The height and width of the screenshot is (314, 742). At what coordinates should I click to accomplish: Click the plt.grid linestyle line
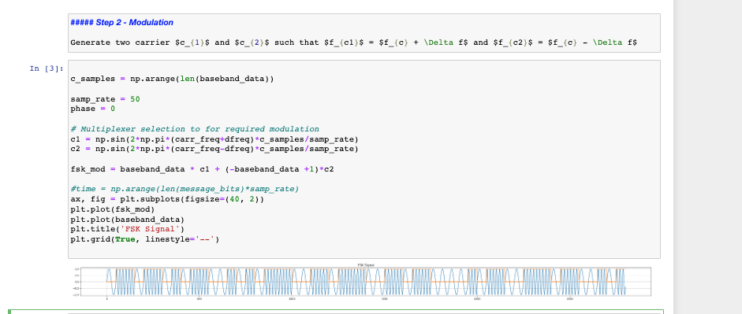[145, 239]
